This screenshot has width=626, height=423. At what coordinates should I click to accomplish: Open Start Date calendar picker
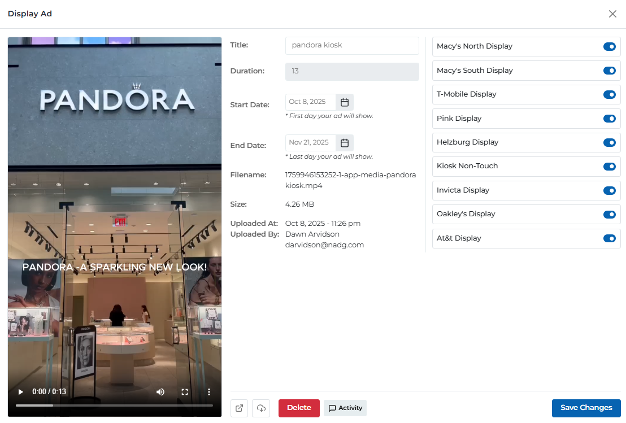pos(345,102)
